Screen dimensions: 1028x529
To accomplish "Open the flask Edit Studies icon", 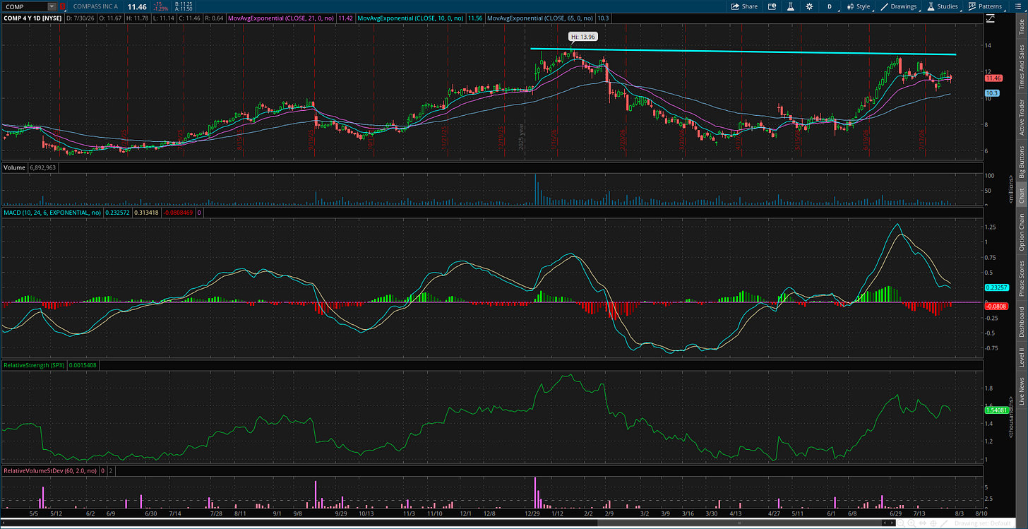I will pos(791,6).
